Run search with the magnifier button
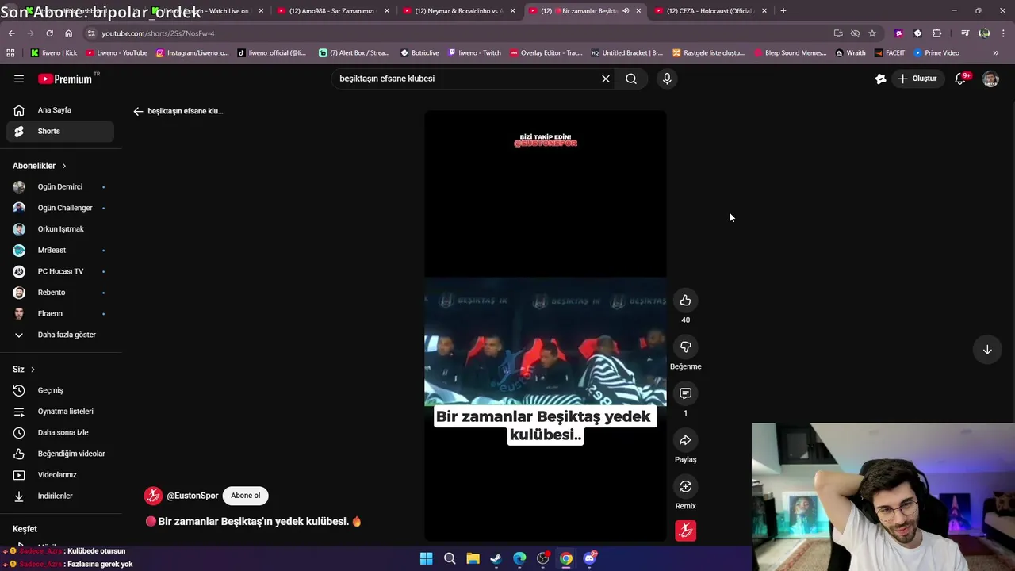1015x571 pixels. pyautogui.click(x=631, y=79)
